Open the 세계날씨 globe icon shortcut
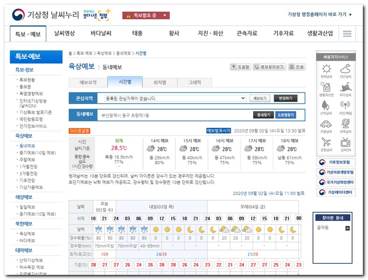368x280 pixels. click(346, 126)
